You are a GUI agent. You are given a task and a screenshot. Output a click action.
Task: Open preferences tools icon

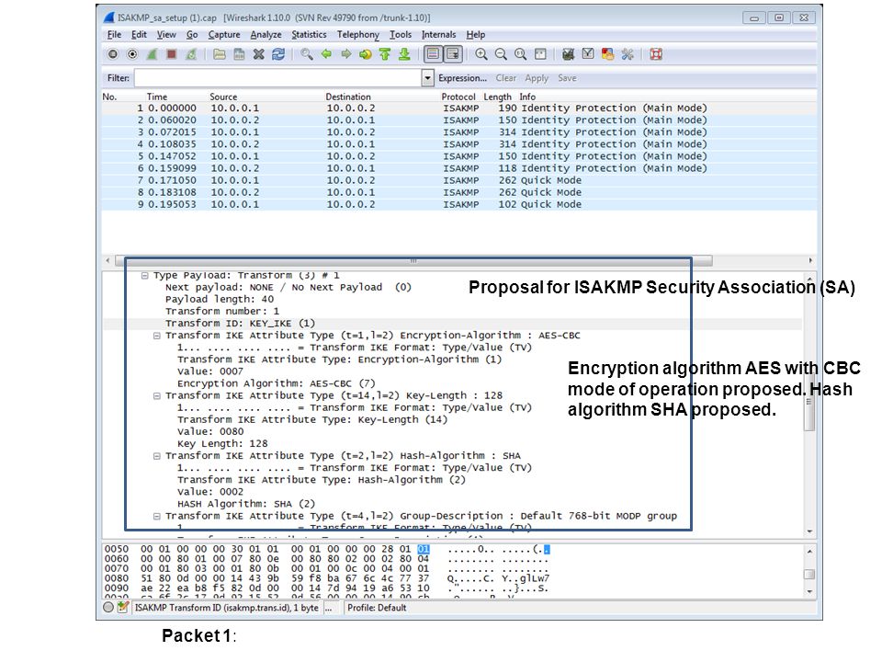pos(628,54)
